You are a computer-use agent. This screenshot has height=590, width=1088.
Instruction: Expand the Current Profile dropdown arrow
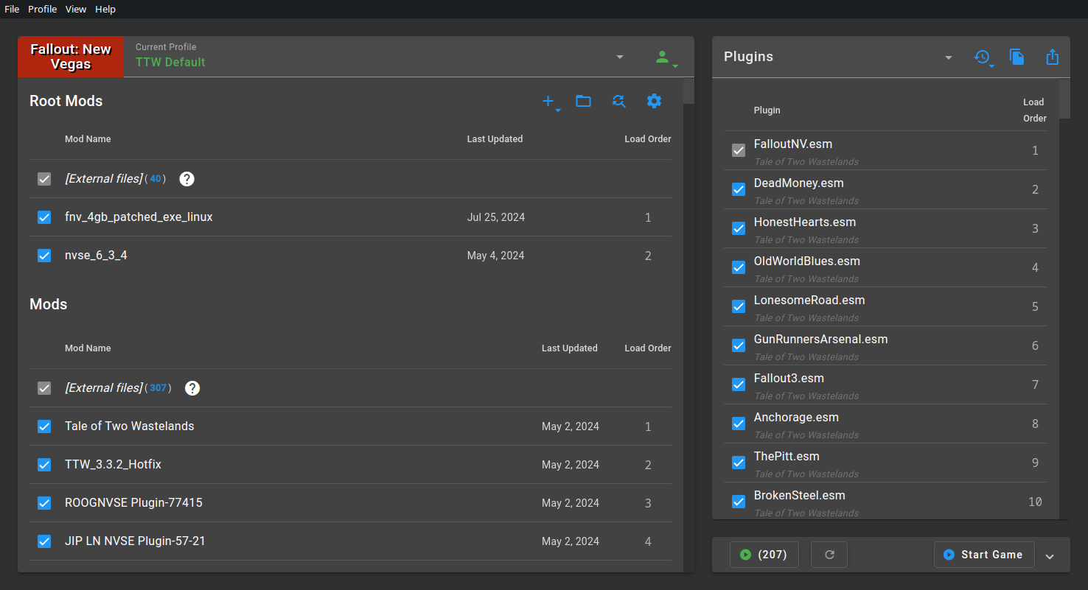click(x=620, y=57)
